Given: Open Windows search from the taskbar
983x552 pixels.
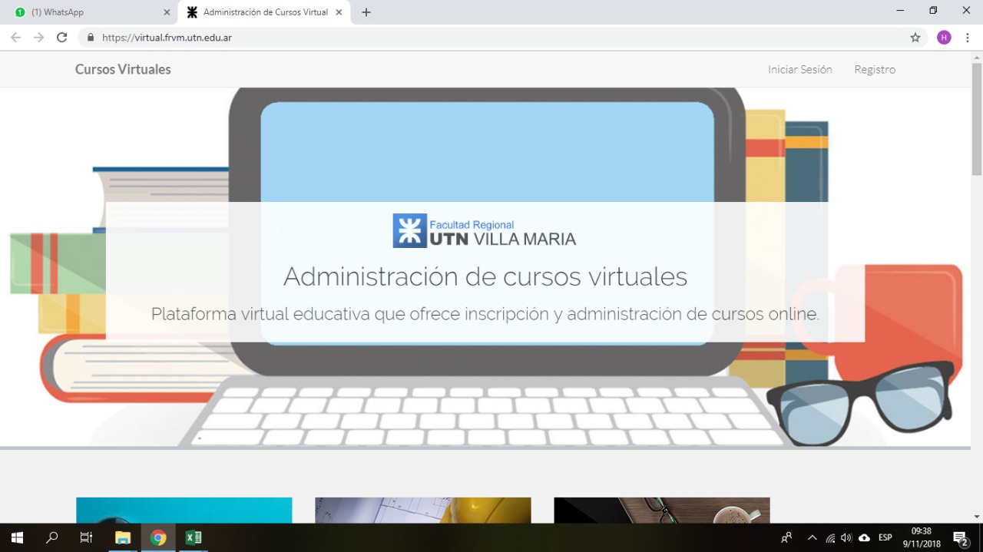Looking at the screenshot, I should tap(52, 537).
